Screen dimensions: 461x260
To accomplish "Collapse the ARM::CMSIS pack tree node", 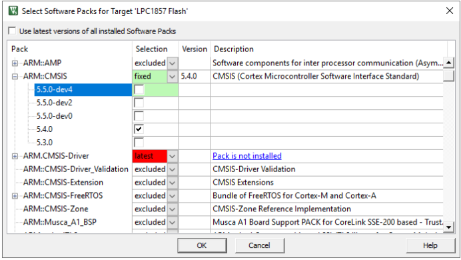I will (x=15, y=77).
